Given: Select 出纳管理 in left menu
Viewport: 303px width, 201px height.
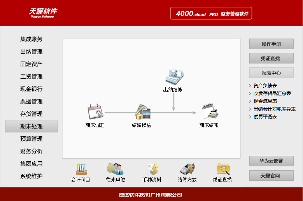Looking at the screenshot, I should 31,52.
